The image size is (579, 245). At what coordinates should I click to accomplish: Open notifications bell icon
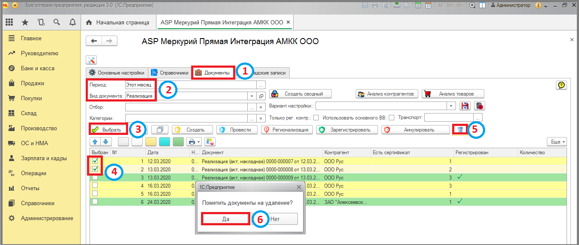point(72,22)
